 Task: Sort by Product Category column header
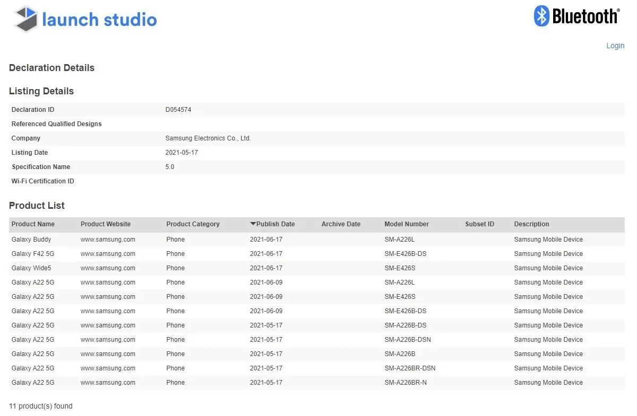(193, 224)
